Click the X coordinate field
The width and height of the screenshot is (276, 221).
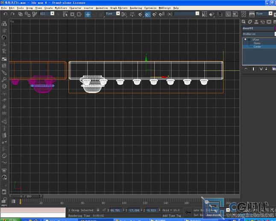pyautogui.click(x=116, y=210)
